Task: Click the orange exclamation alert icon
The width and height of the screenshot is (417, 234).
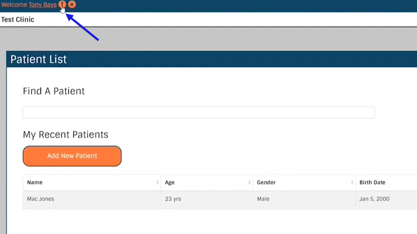Action: pyautogui.click(x=62, y=4)
